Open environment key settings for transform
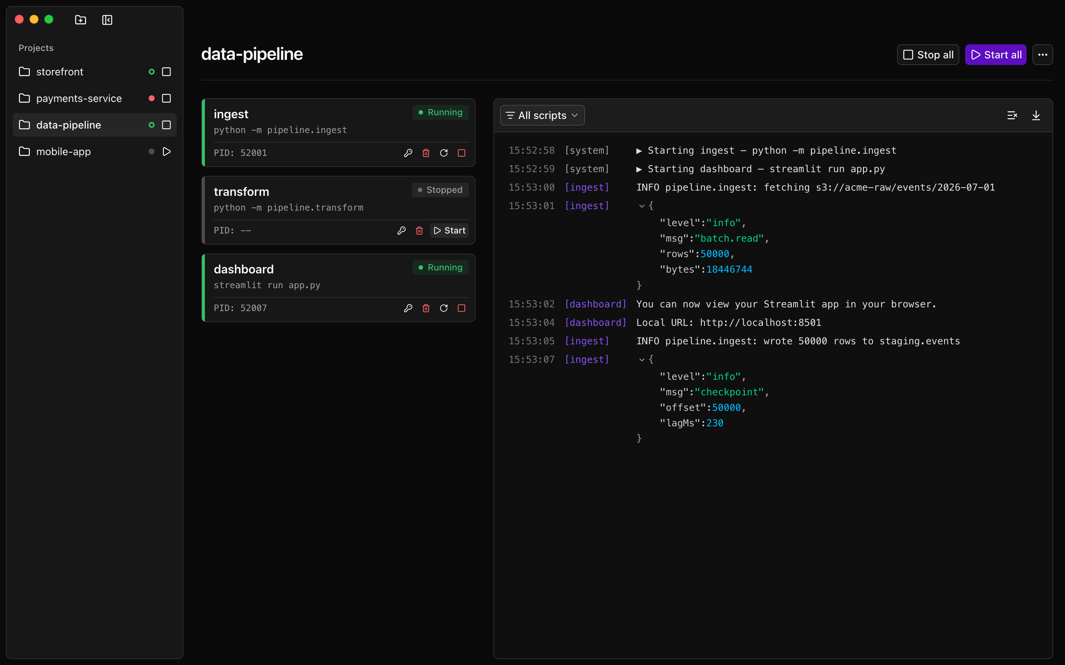1065x665 pixels. pyautogui.click(x=401, y=231)
